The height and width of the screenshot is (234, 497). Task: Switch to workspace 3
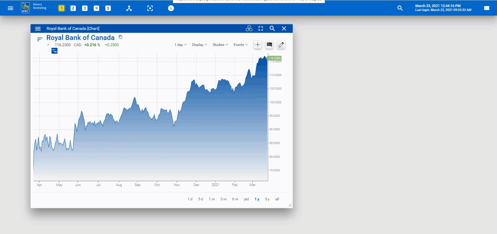(x=85, y=8)
